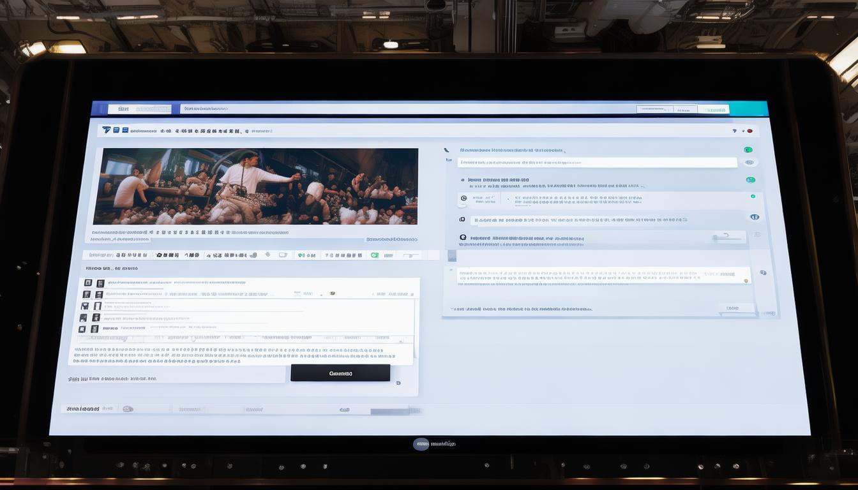Open the first tab at the window's top left
The height and width of the screenshot is (490, 858).
tap(140, 109)
